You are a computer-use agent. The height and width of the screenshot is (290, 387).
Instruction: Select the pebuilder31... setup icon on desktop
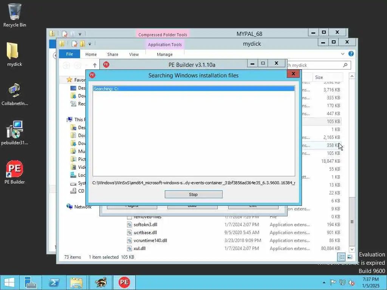(15, 133)
